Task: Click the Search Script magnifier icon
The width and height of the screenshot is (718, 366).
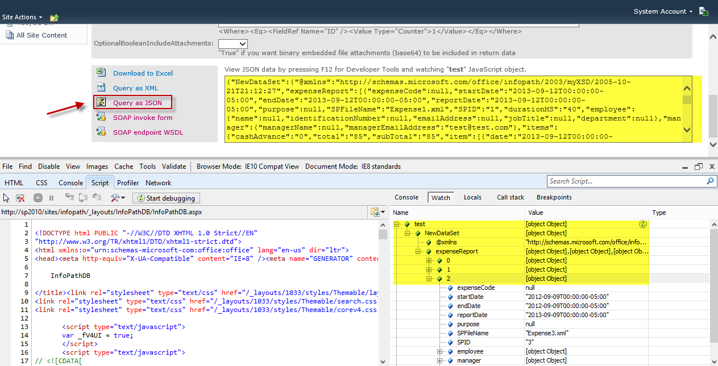Action: click(x=711, y=181)
